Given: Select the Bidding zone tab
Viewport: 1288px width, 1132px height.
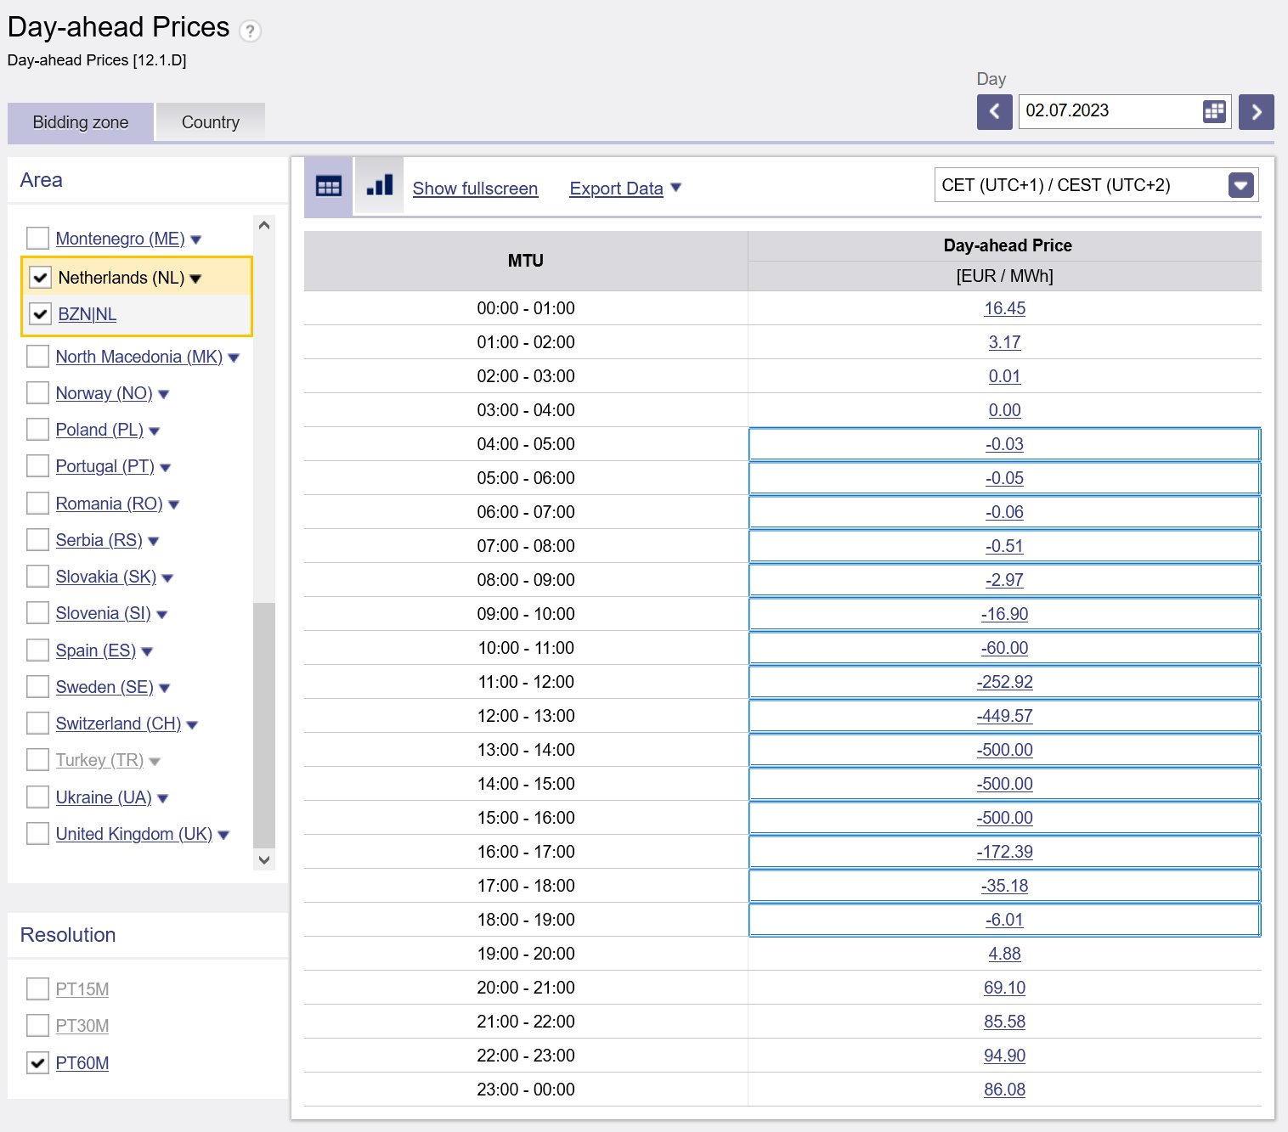Looking at the screenshot, I should coord(81,122).
